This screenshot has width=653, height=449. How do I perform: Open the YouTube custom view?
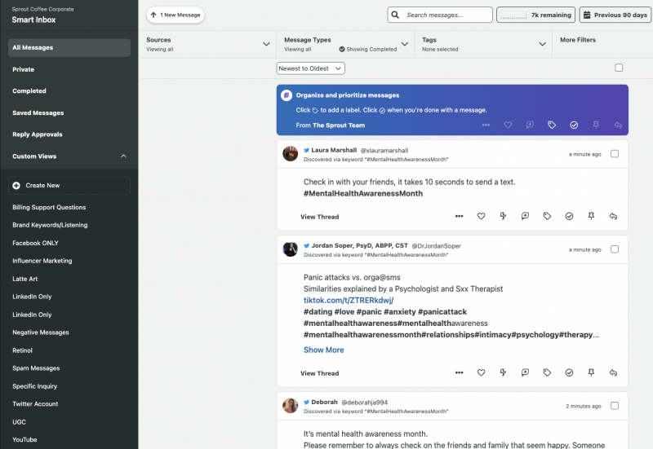coord(24,439)
